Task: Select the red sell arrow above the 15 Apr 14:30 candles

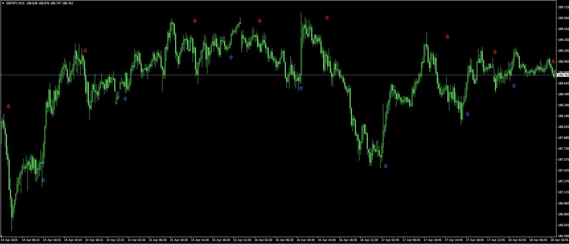Action: [x=195, y=21]
